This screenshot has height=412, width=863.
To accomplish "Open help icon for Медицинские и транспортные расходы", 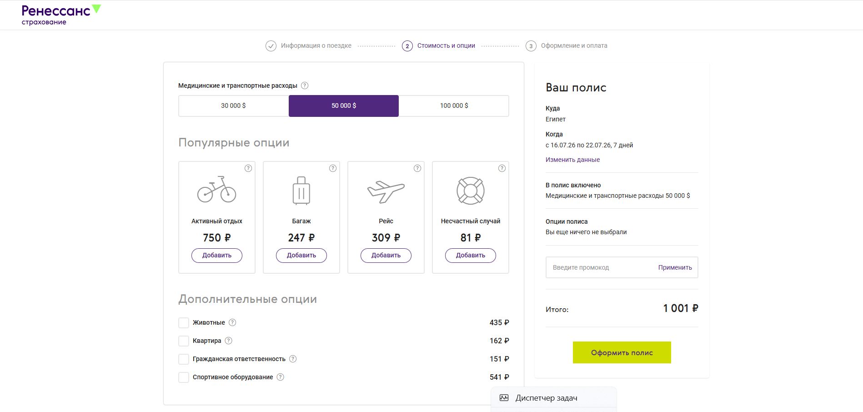I will (x=305, y=85).
